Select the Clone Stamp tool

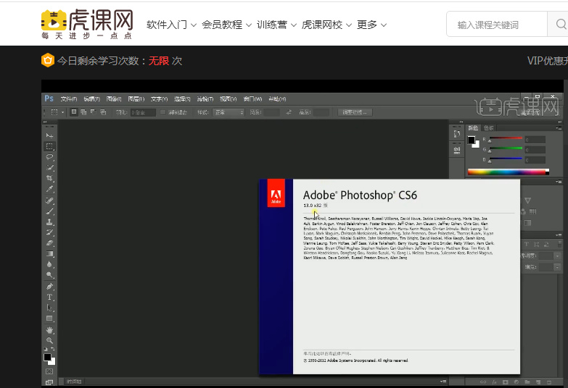49,222
